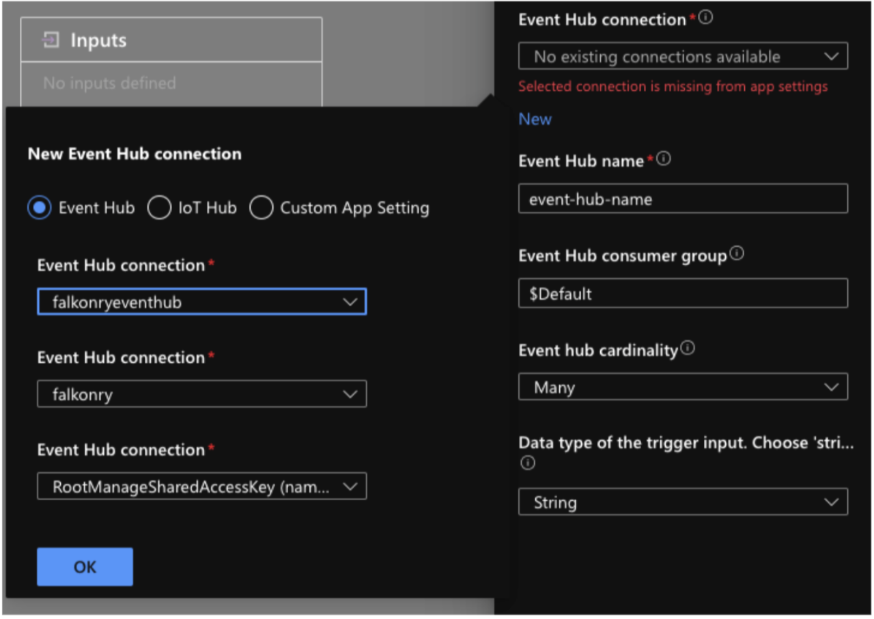Click info icon beside top-right Event Hub connection label
The image size is (874, 619).
[x=706, y=18]
